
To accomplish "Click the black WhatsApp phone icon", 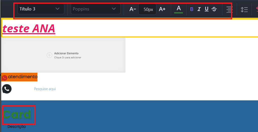I will click(x=7, y=89).
